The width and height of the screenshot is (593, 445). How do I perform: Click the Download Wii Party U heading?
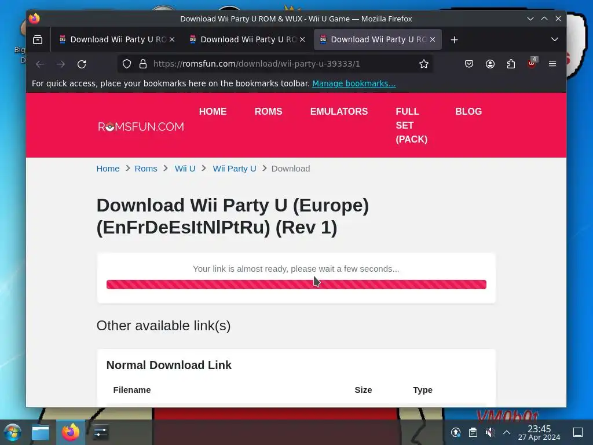[x=233, y=217]
